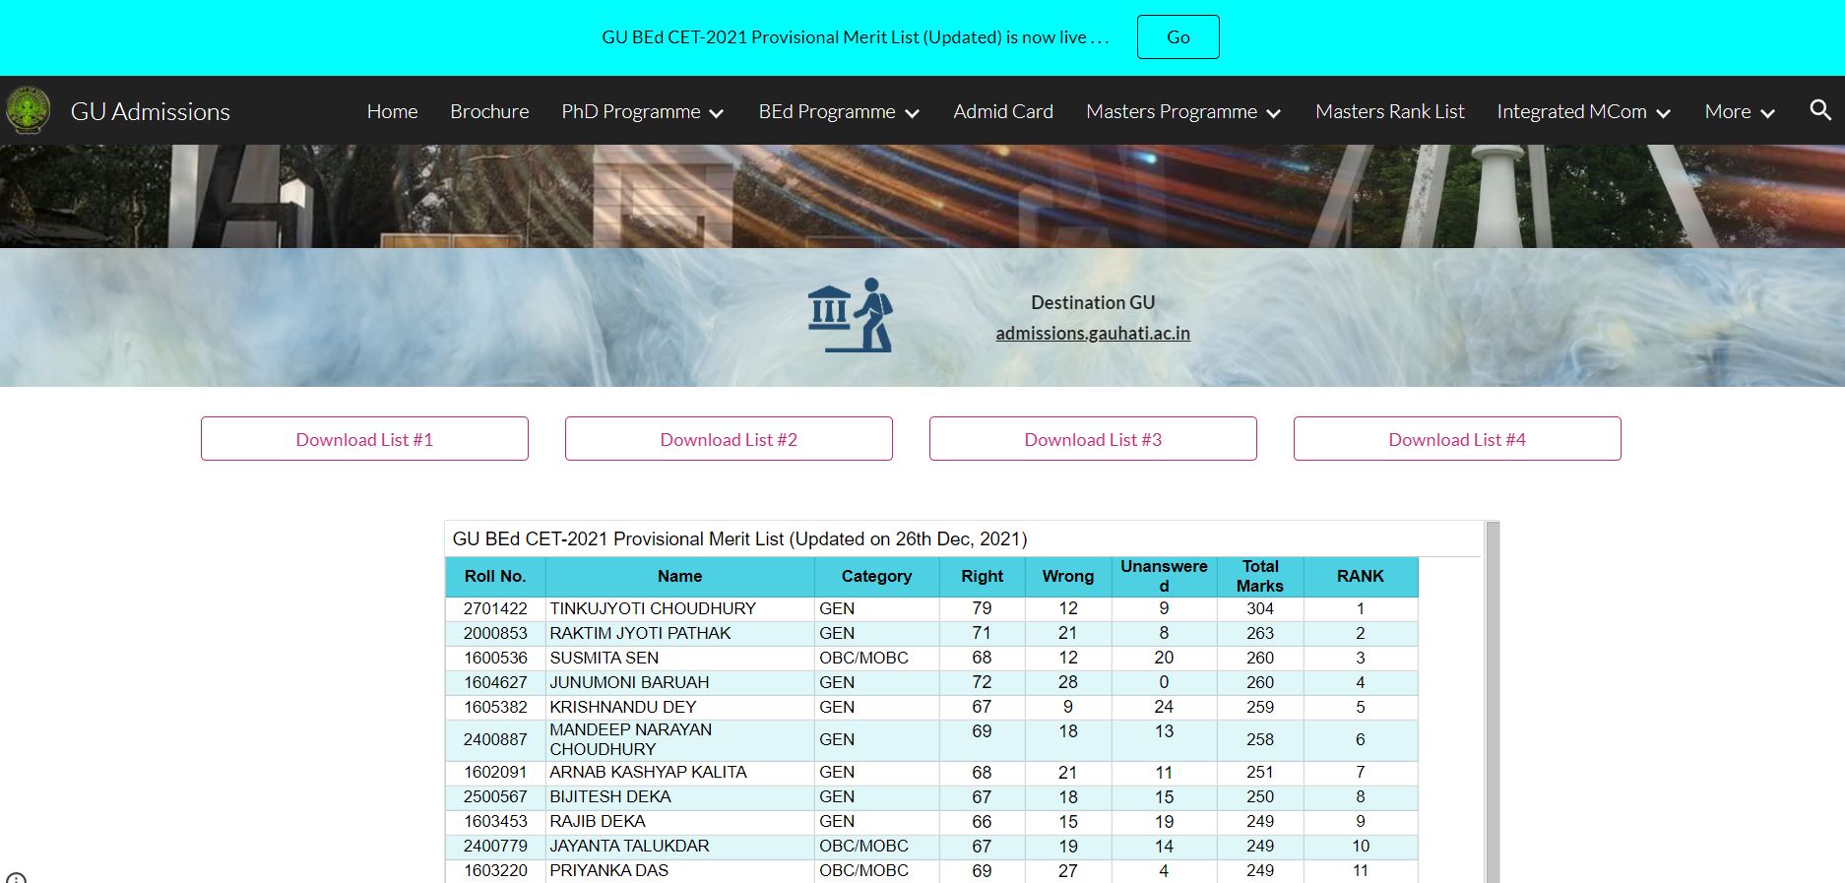Select the name PRIYANKA DAS
Screen dimensions: 1845x883
(x=608, y=870)
